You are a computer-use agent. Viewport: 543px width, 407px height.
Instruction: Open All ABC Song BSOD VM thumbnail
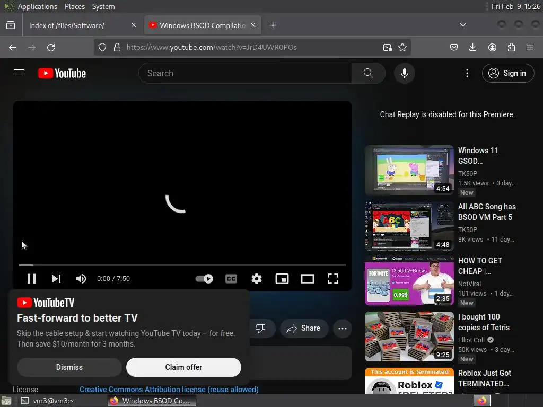pos(409,226)
